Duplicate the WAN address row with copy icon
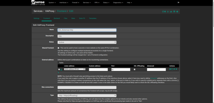Image resolution: width=214 pixels, height=103 pixels. tap(172, 69)
